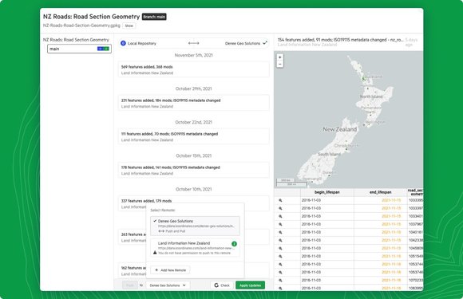
Task: Click the green update badge on Land Information New Zealand
Action: pyautogui.click(x=234, y=244)
